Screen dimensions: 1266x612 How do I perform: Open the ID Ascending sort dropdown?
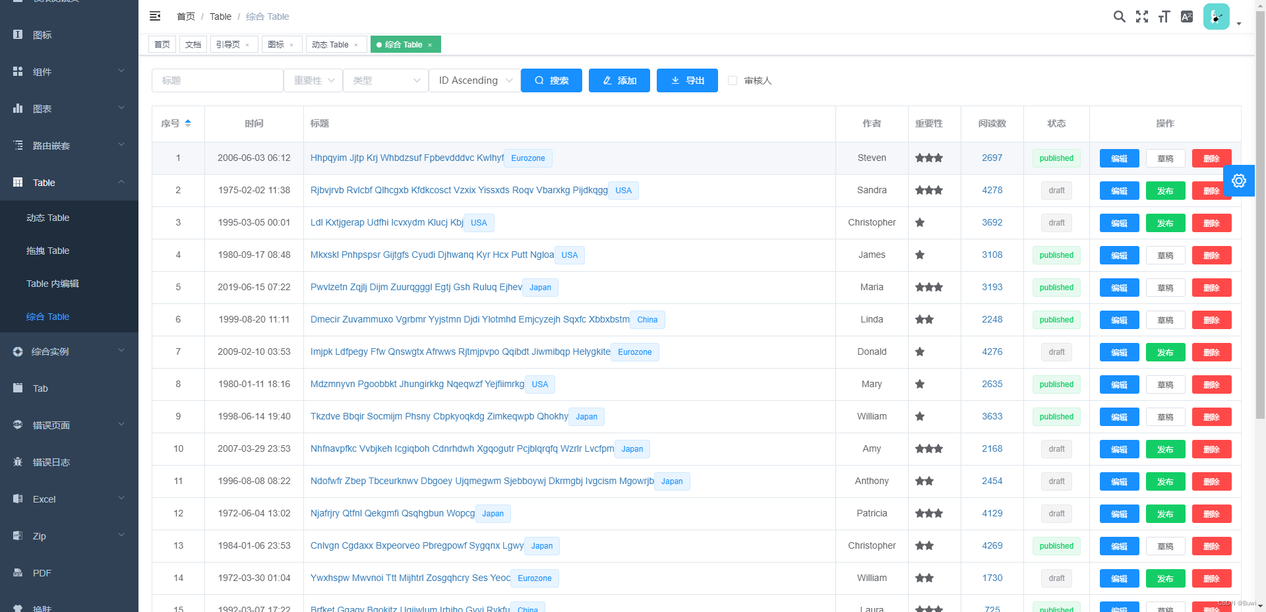(473, 80)
